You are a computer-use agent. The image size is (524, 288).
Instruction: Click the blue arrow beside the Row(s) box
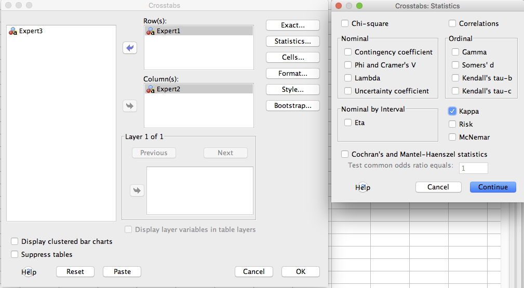tap(130, 48)
